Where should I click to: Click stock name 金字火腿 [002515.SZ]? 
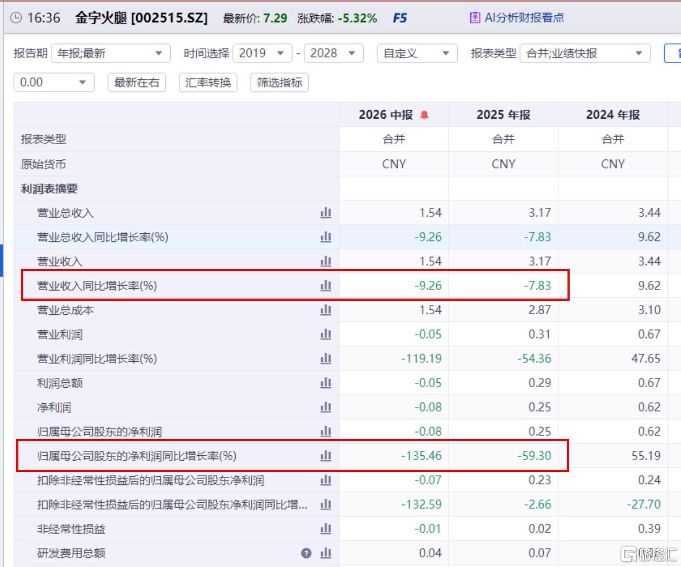(x=141, y=18)
